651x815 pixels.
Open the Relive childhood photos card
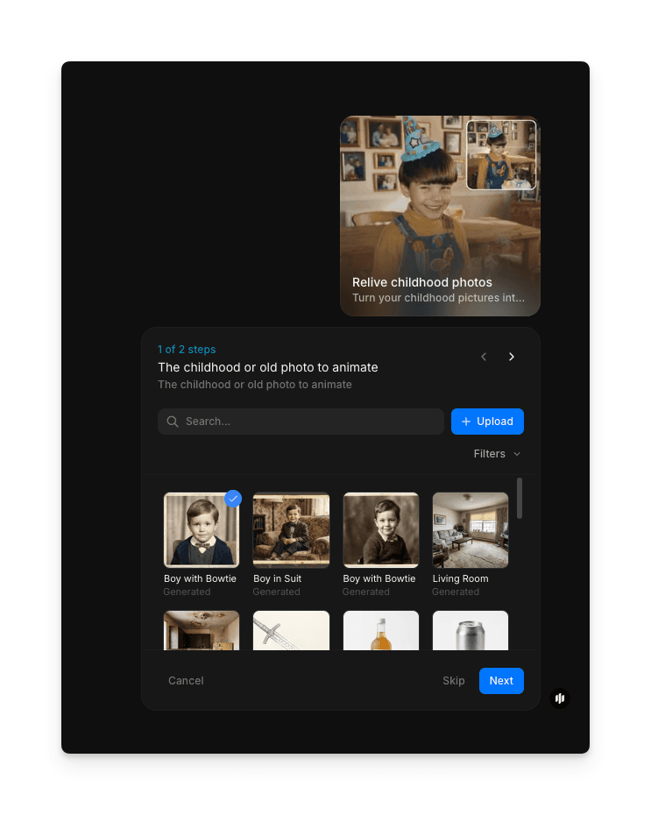[440, 216]
